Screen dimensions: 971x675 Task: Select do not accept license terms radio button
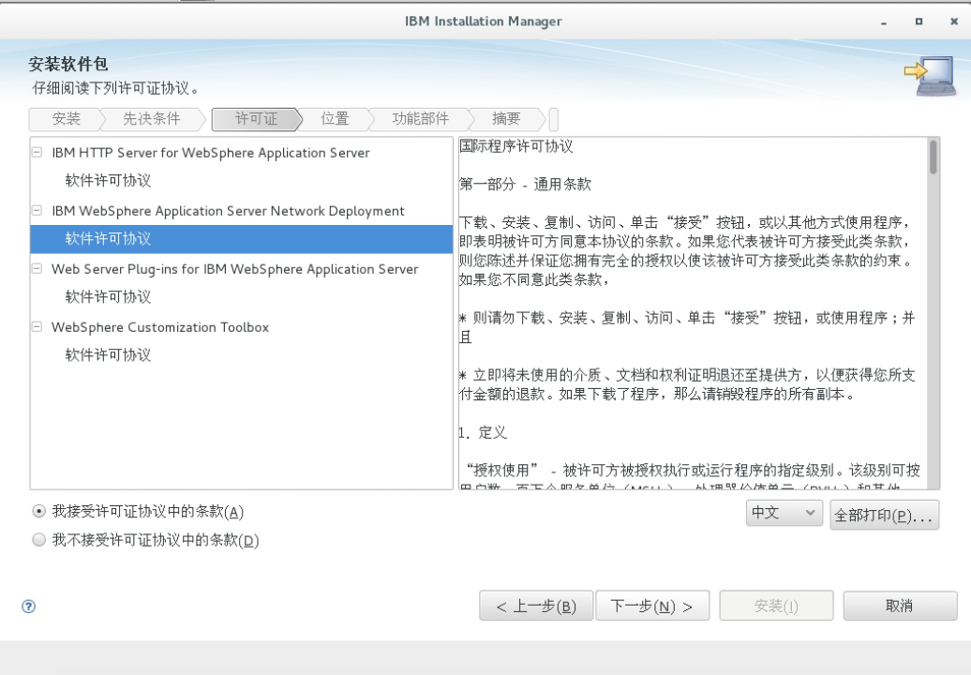38,541
